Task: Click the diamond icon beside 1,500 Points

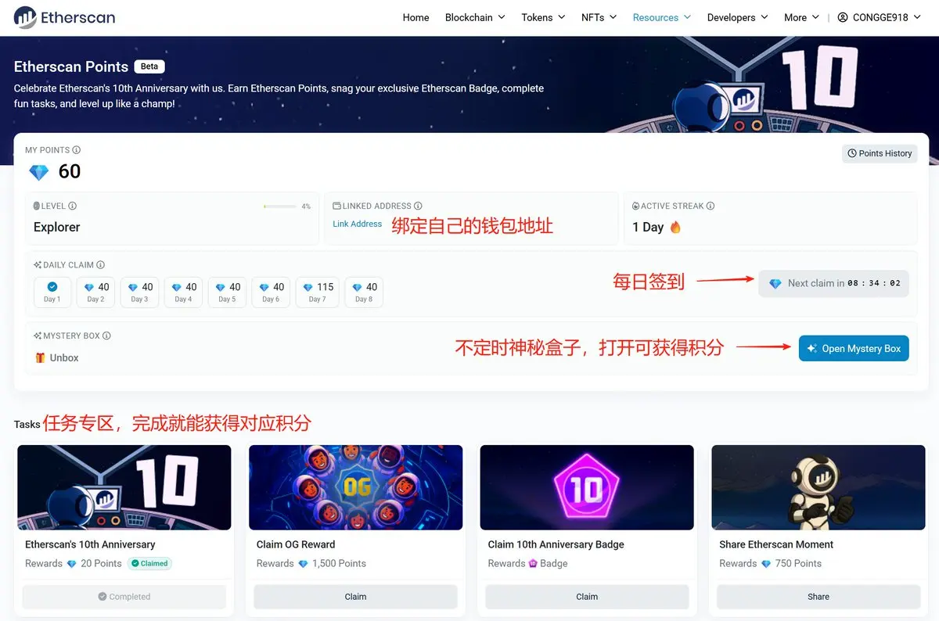Action: click(304, 564)
